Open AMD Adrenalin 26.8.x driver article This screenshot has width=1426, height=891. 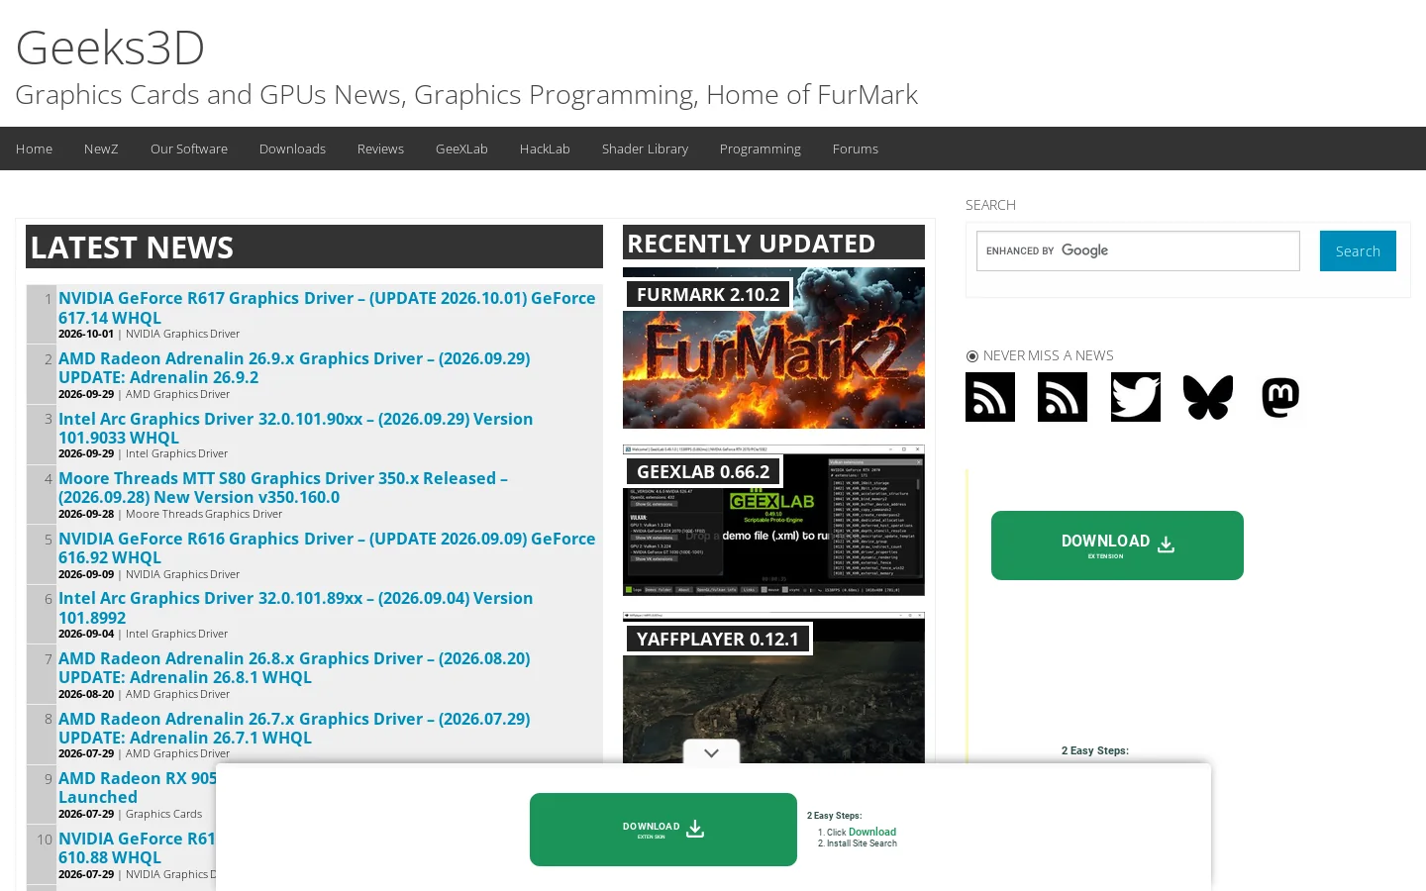294,667
